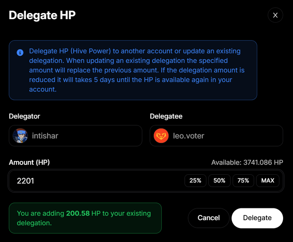Viewport: 293px width, 242px height.
Task: Close the Delegate HP dialog
Action: coord(275,15)
